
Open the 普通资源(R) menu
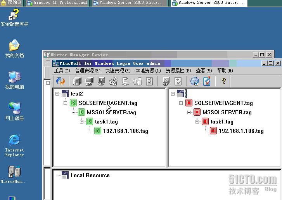tap(88, 71)
